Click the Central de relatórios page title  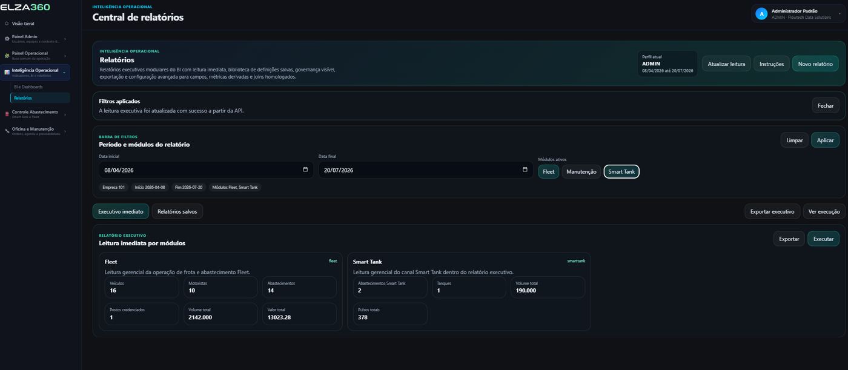(x=138, y=18)
